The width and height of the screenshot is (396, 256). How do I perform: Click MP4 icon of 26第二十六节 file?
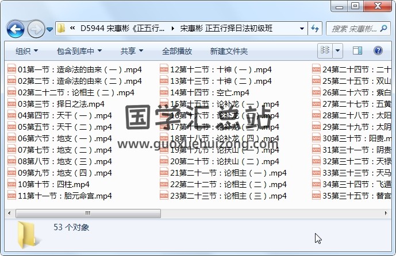(316, 92)
